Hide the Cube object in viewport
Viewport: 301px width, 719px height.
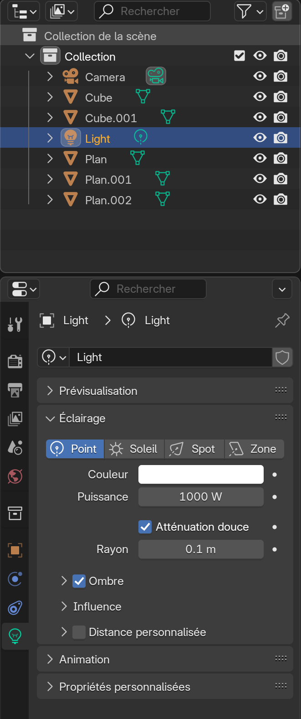(x=260, y=97)
